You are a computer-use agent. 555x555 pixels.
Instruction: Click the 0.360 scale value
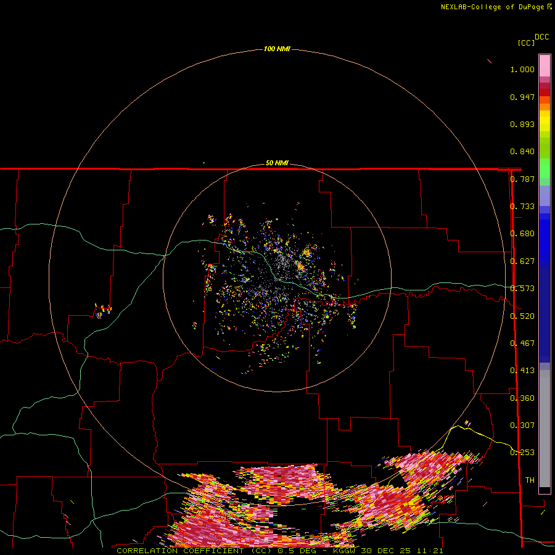522,398
